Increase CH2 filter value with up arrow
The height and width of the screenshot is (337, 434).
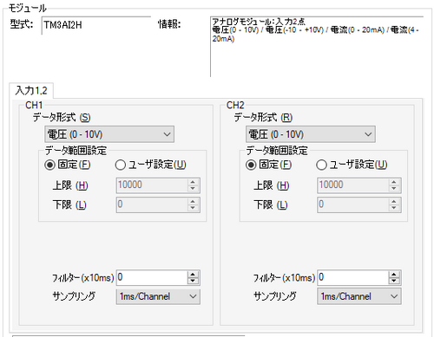pyautogui.click(x=394, y=274)
